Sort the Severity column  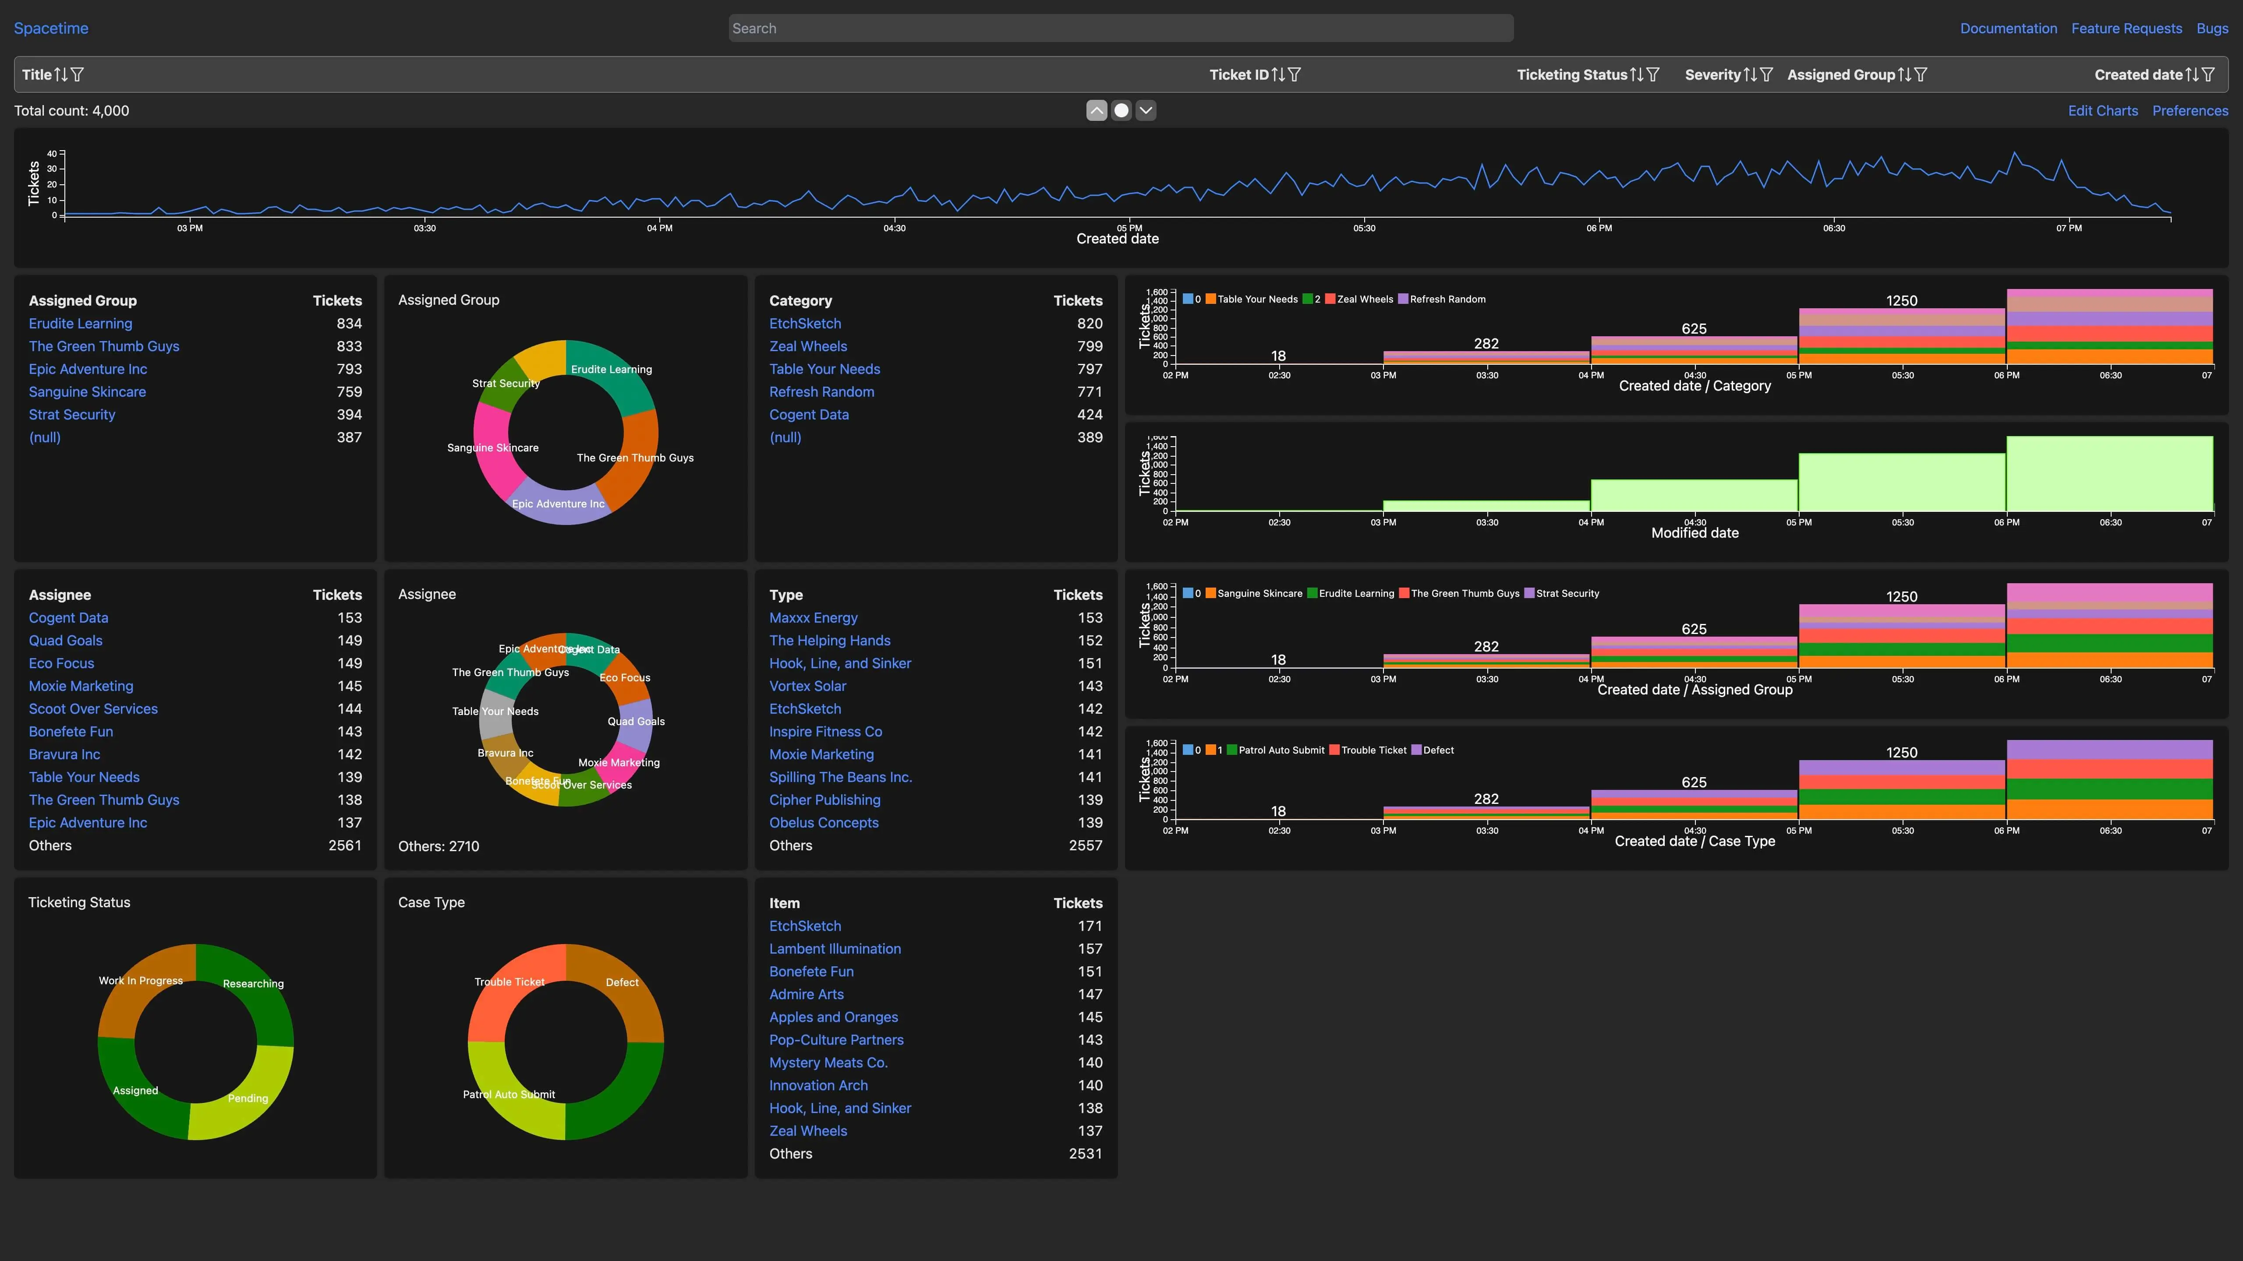[1749, 75]
